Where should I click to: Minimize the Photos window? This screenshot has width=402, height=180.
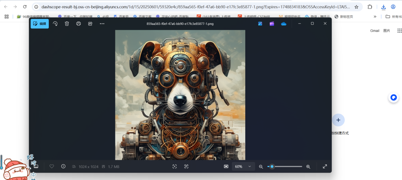(x=299, y=23)
